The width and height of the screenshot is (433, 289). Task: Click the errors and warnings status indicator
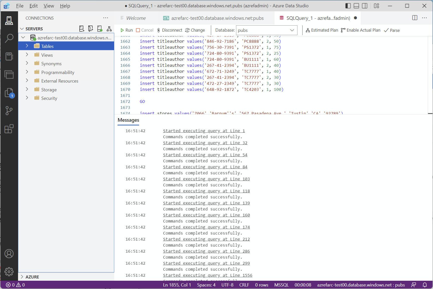tap(15, 285)
